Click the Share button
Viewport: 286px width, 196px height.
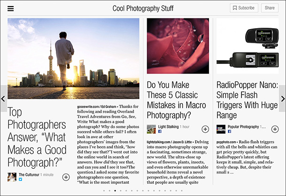point(270,8)
